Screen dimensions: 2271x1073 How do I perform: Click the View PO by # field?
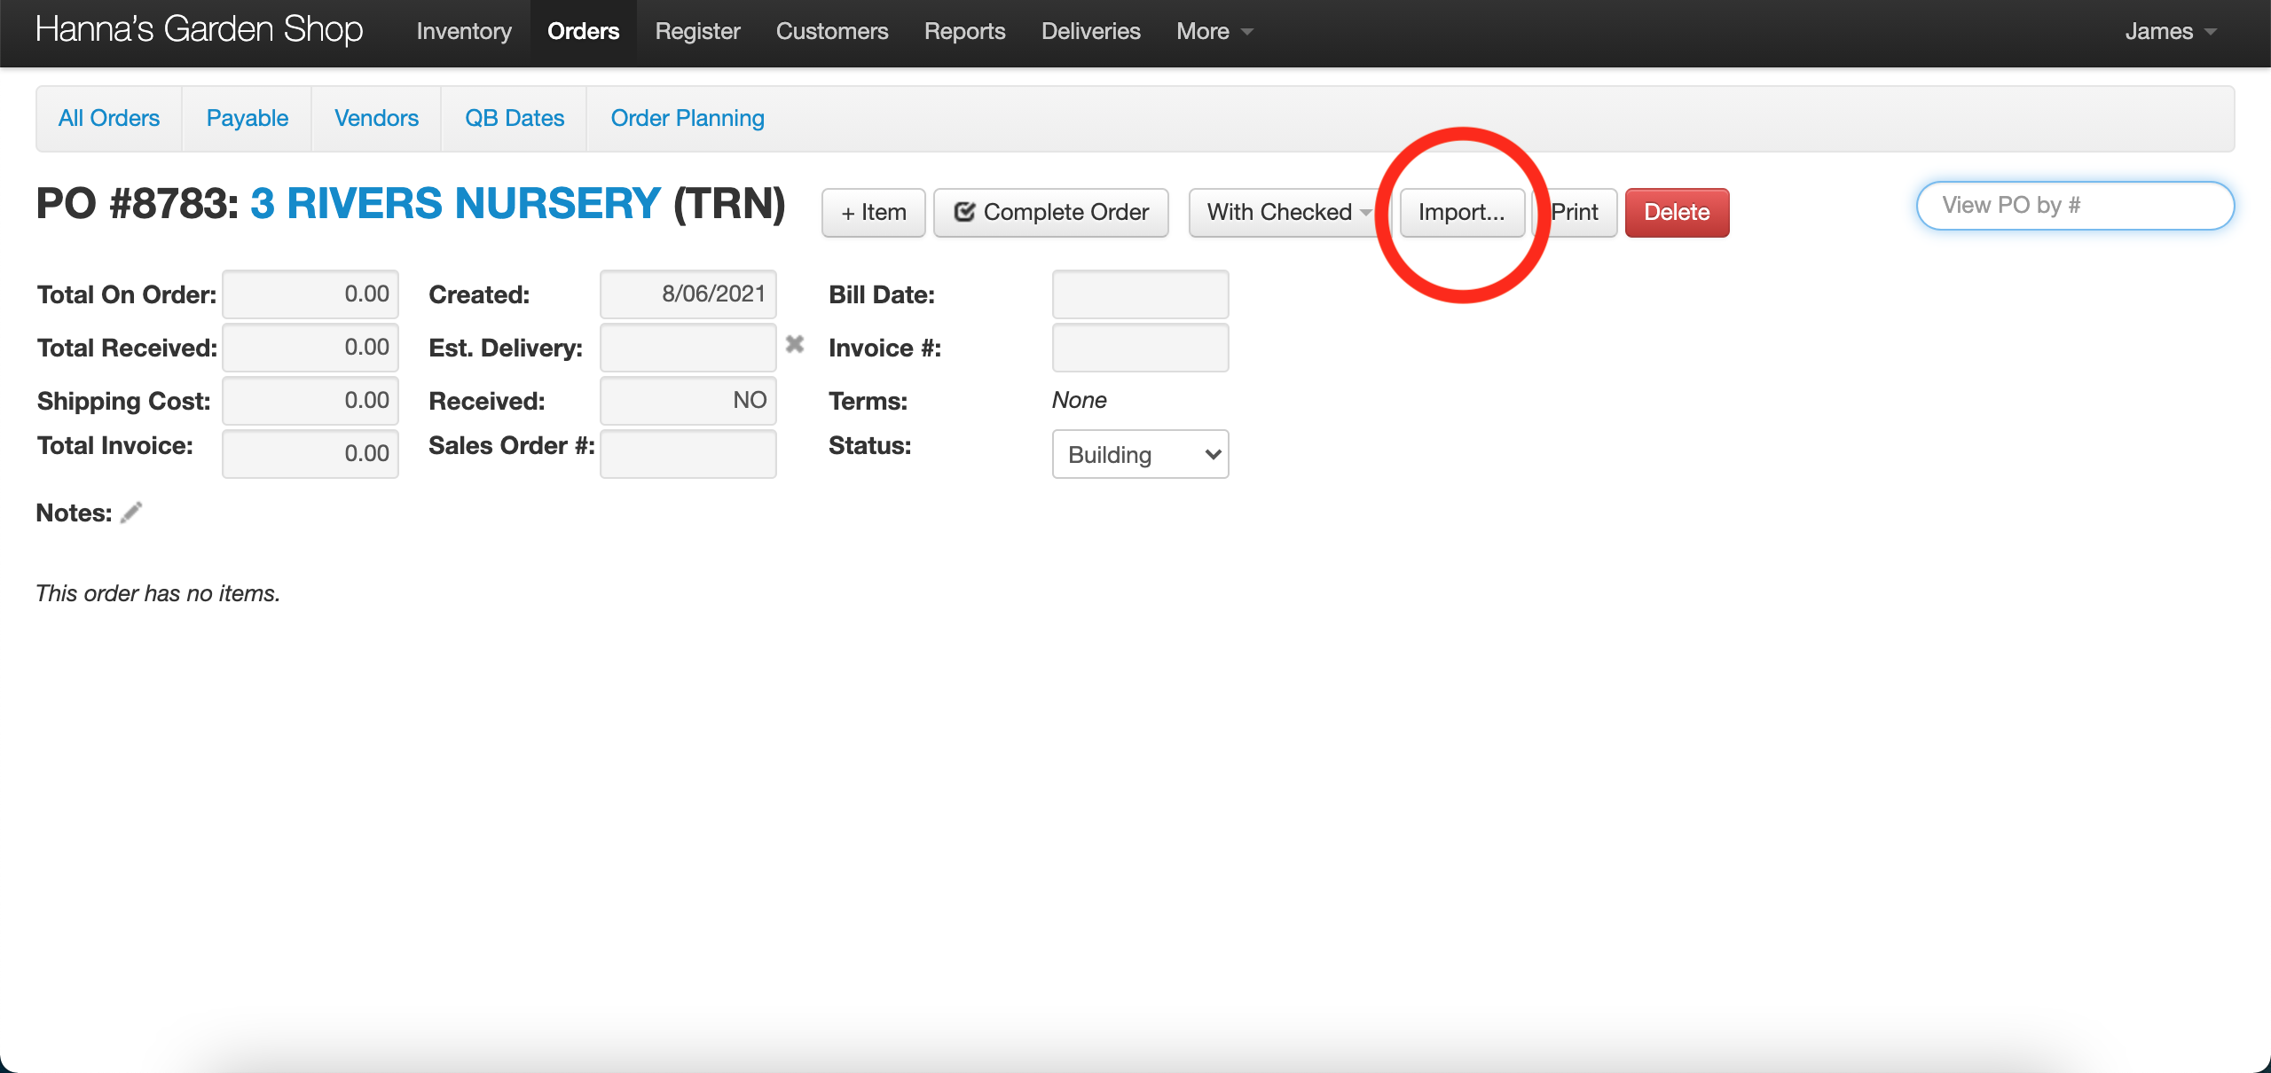click(x=2074, y=206)
